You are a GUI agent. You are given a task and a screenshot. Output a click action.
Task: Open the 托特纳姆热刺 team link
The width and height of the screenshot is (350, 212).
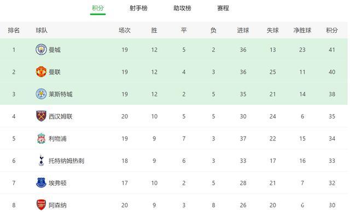coord(67,161)
